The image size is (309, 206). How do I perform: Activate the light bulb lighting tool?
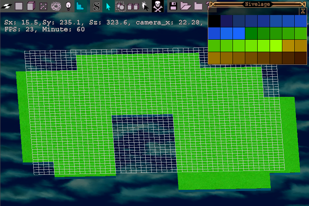coord(68,6)
